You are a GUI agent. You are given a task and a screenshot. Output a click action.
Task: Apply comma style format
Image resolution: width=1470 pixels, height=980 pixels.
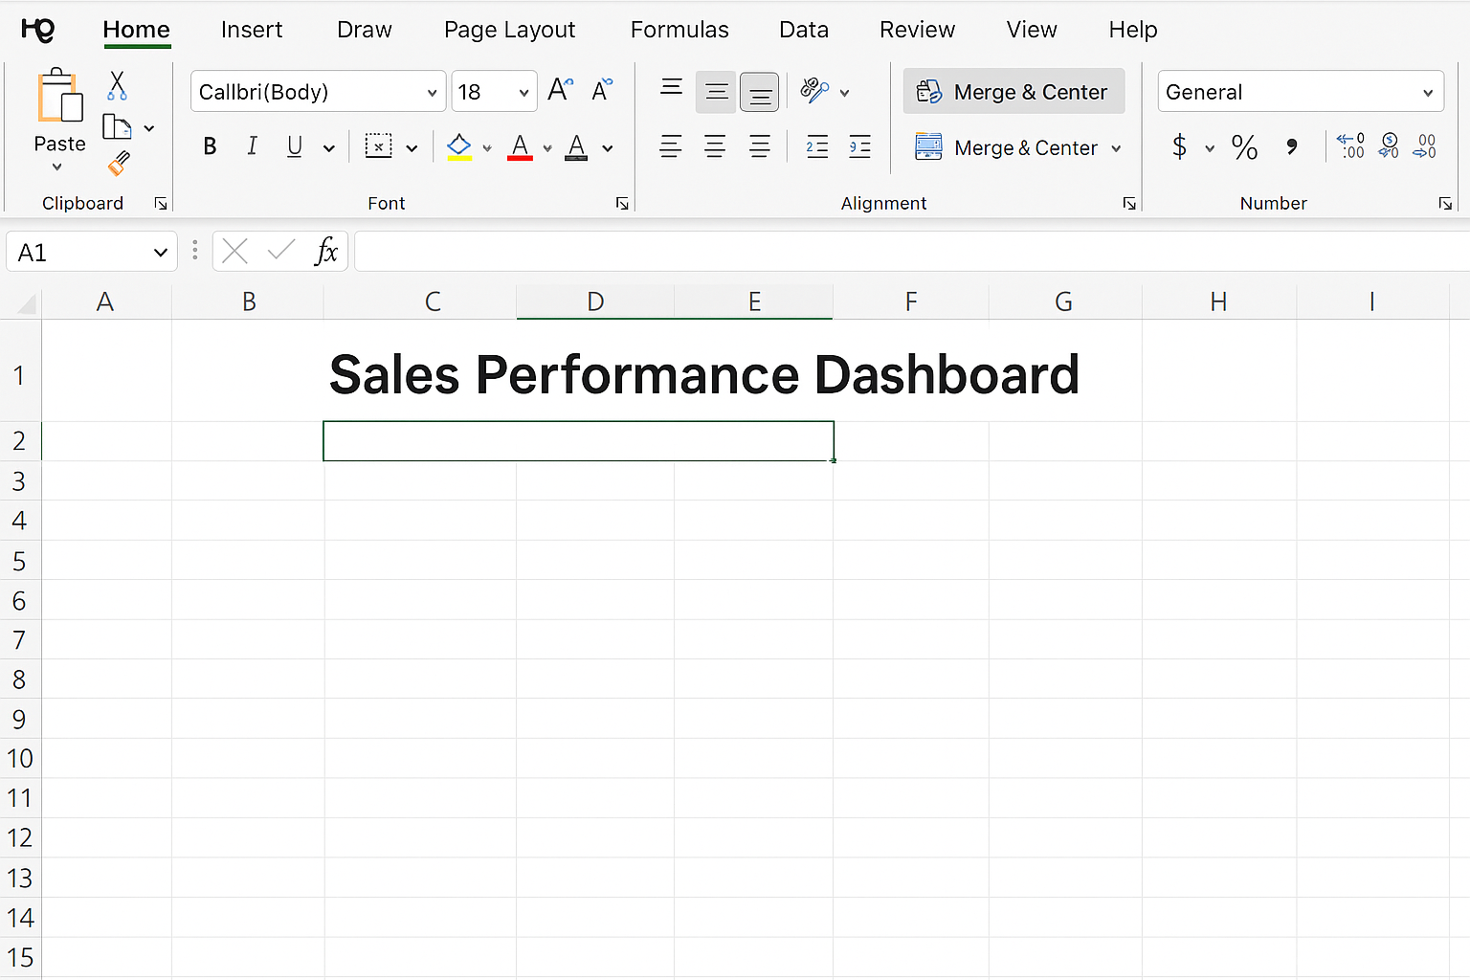click(x=1292, y=146)
